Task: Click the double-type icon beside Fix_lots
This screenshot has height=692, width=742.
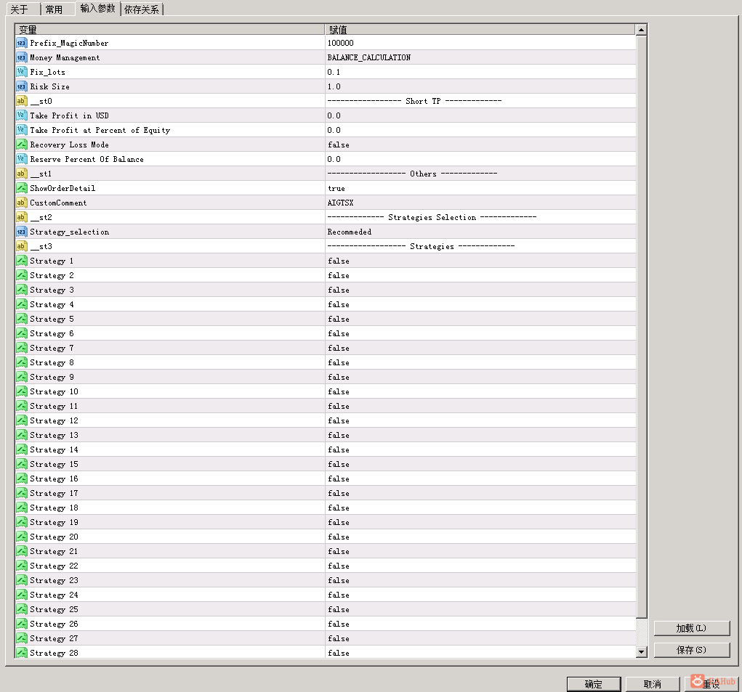Action: (x=22, y=72)
